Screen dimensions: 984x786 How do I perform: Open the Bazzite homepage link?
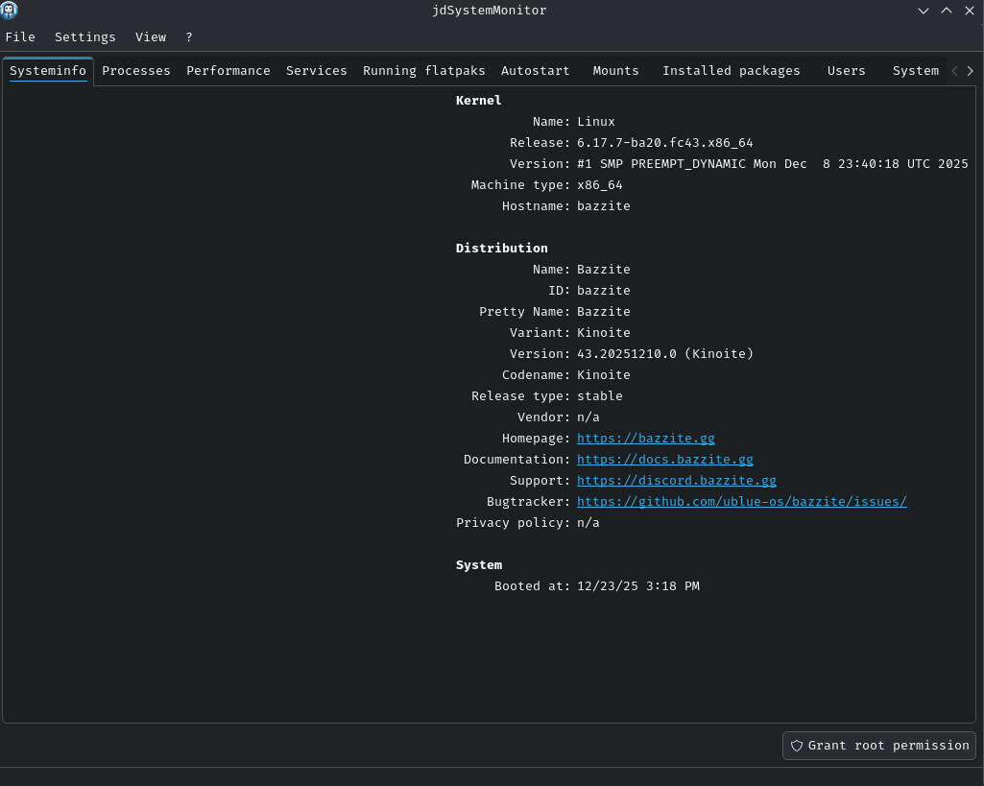click(x=645, y=438)
